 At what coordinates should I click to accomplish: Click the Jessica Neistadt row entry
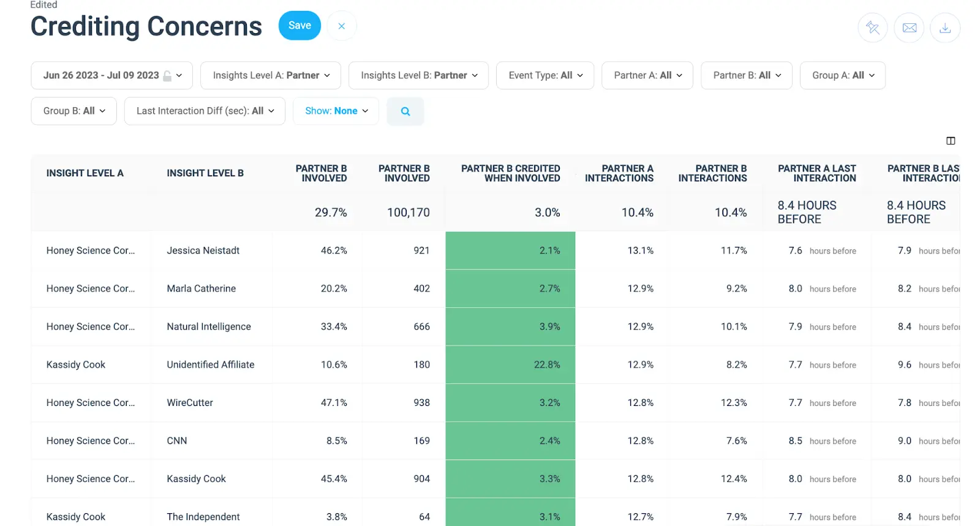tap(203, 250)
